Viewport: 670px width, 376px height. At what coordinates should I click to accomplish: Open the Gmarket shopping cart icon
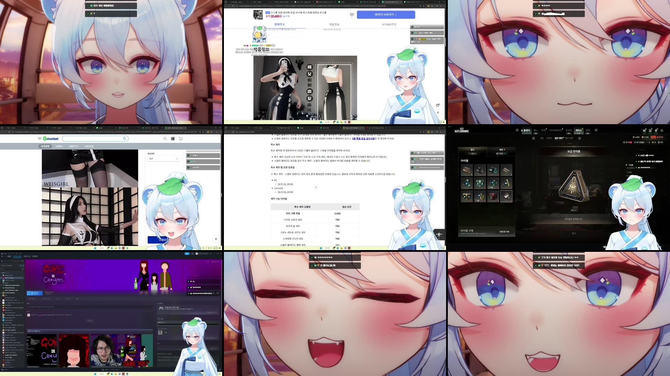pyautogui.click(x=181, y=139)
